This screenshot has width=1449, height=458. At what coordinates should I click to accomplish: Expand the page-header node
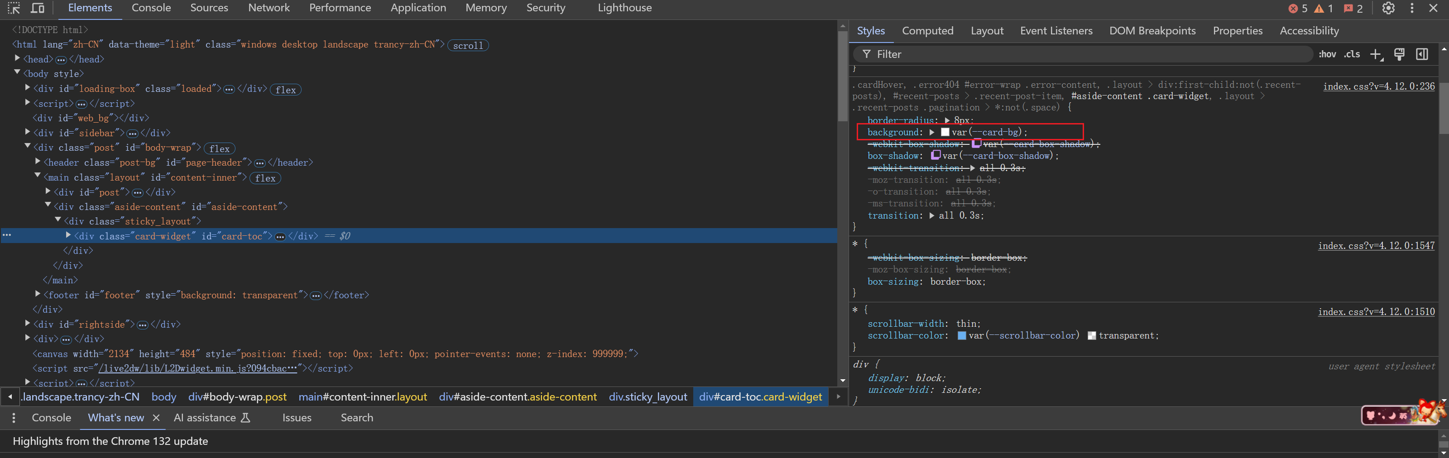tap(38, 161)
